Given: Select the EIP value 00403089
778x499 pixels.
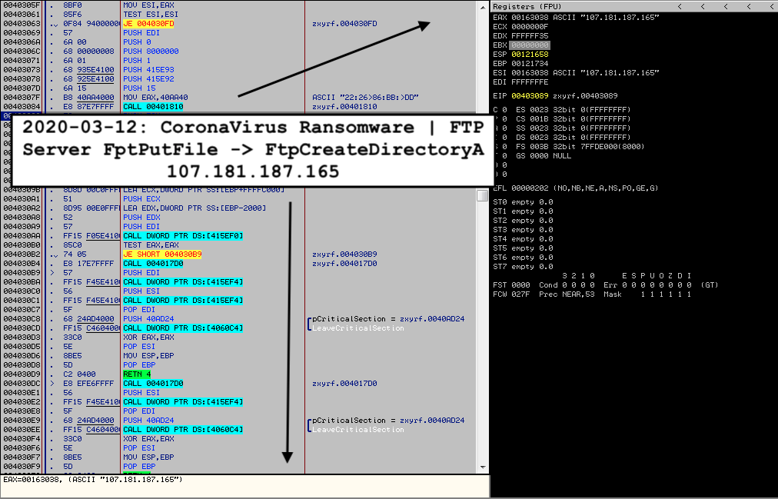Looking at the screenshot, I should pyautogui.click(x=530, y=96).
